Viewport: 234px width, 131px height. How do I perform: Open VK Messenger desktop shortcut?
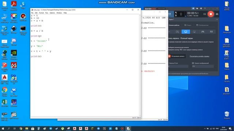(14, 92)
